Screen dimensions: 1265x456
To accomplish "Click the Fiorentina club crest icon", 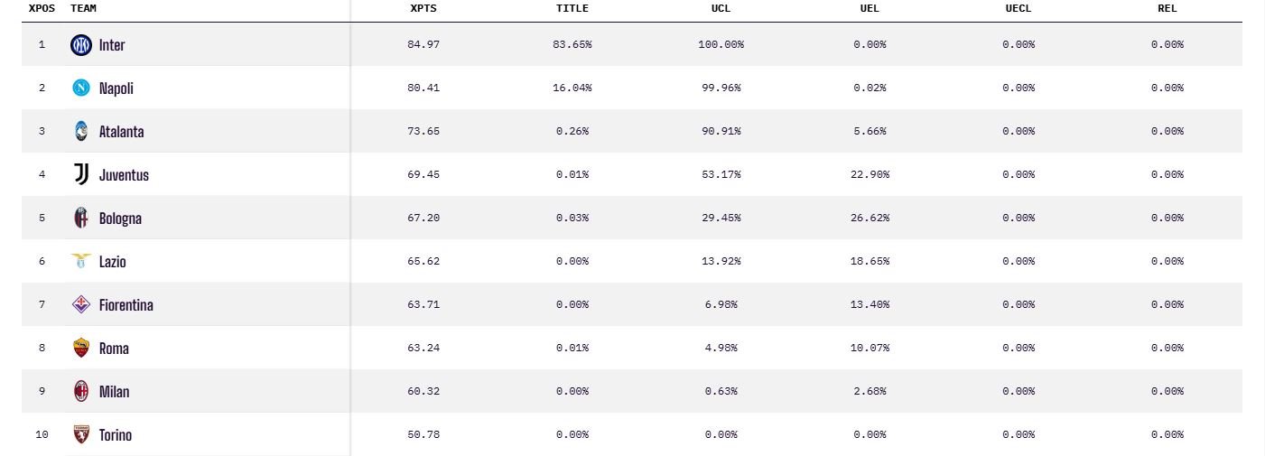I will coord(81,304).
